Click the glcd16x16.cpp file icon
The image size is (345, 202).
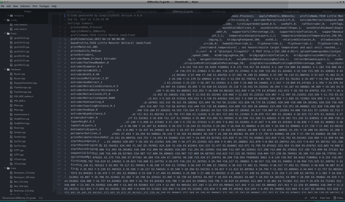pyautogui.click(x=11, y=42)
